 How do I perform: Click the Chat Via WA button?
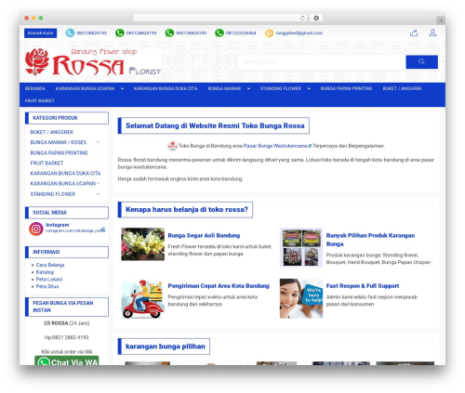pos(67,360)
